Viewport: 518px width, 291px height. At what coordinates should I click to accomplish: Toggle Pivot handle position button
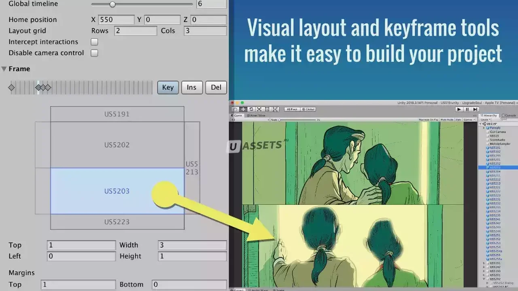pyautogui.click(x=291, y=109)
